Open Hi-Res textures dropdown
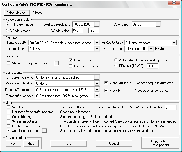 click(x=151, y=43)
